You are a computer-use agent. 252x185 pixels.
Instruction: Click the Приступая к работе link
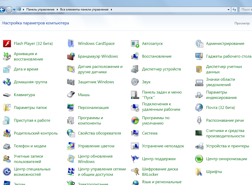coord(32,120)
